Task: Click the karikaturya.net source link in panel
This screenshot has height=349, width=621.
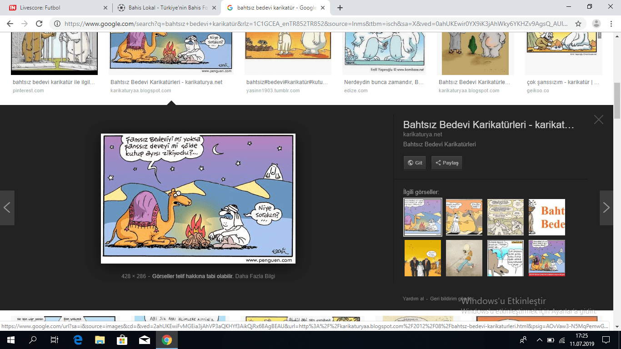Action: 423,135
